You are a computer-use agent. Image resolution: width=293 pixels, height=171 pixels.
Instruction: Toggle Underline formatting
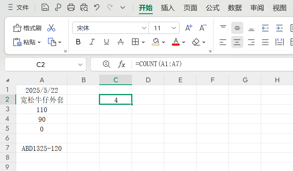pos(106,42)
